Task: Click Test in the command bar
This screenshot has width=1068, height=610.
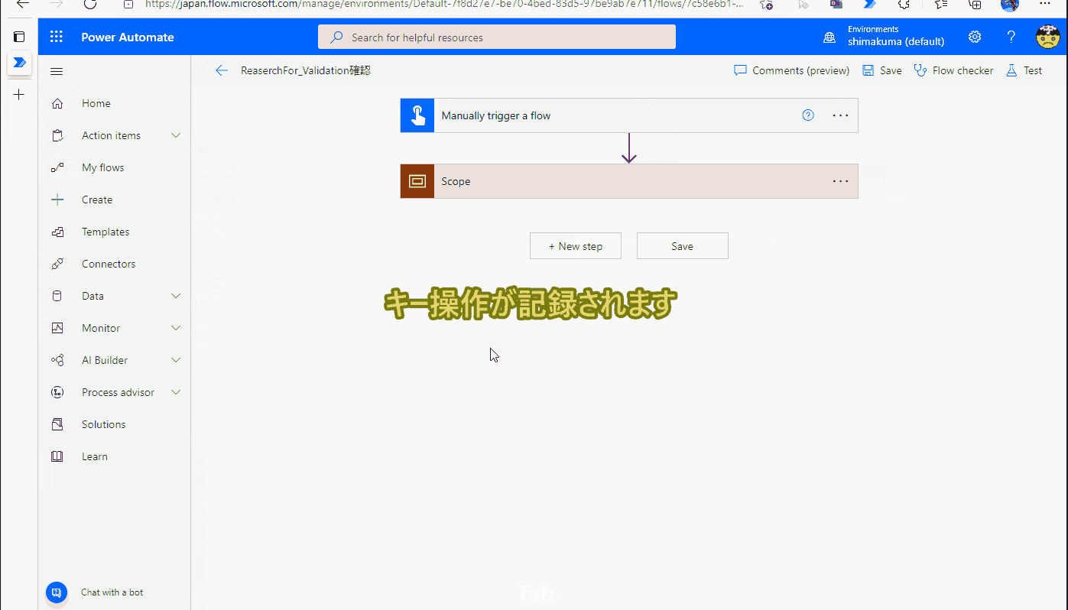Action: (x=1024, y=70)
